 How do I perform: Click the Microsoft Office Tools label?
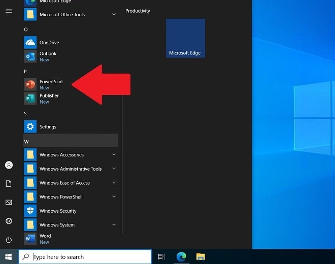point(62,15)
